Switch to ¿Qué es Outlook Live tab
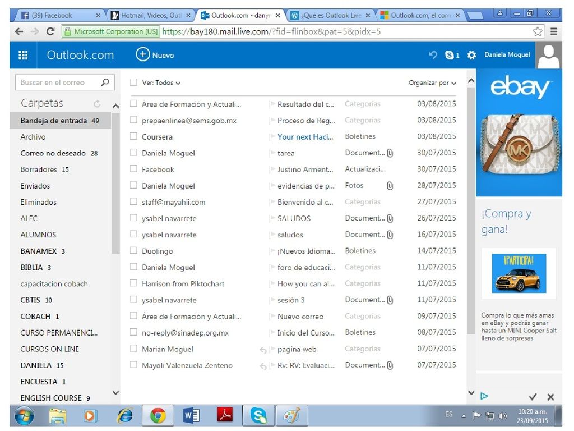The image size is (574, 431). 330,15
